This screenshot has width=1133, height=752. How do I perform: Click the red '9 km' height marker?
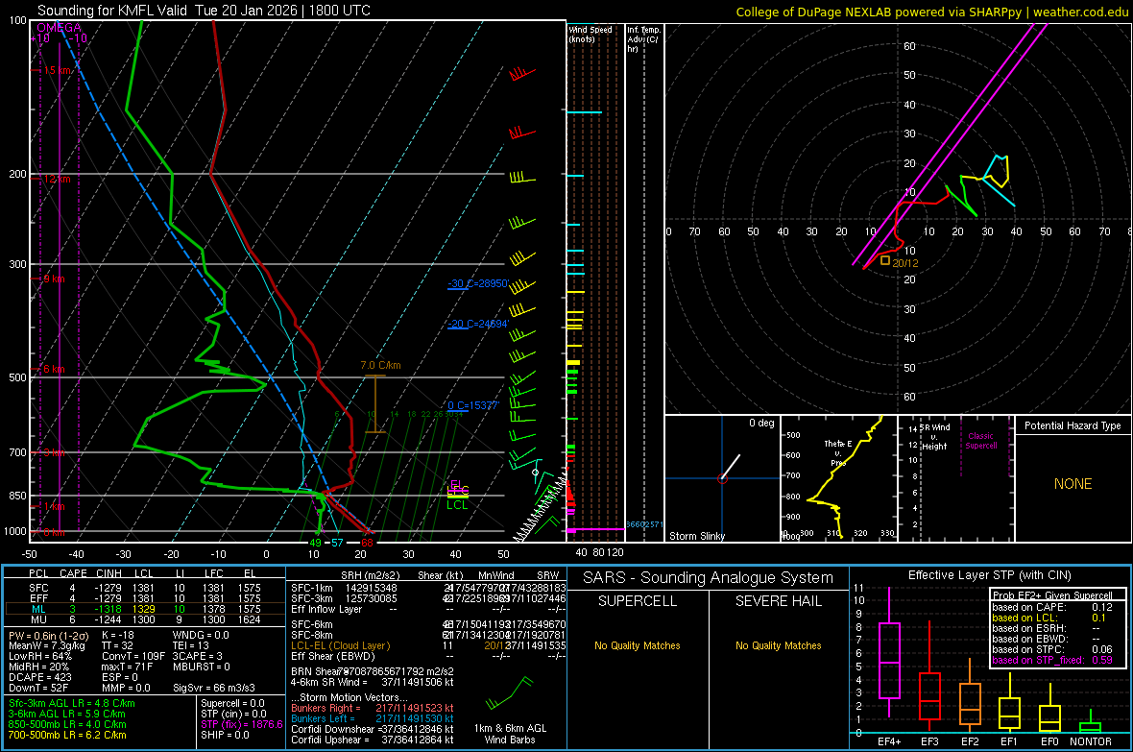point(54,279)
